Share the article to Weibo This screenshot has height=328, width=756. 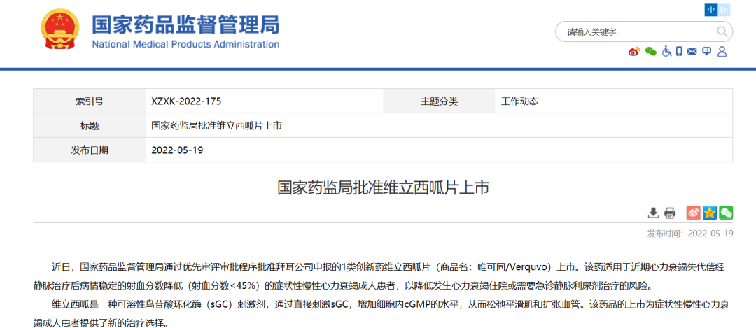pos(693,213)
